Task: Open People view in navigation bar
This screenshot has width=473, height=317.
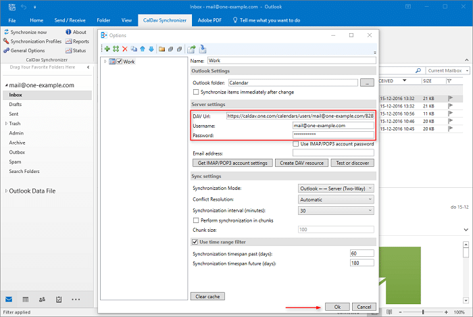Action: click(x=43, y=299)
